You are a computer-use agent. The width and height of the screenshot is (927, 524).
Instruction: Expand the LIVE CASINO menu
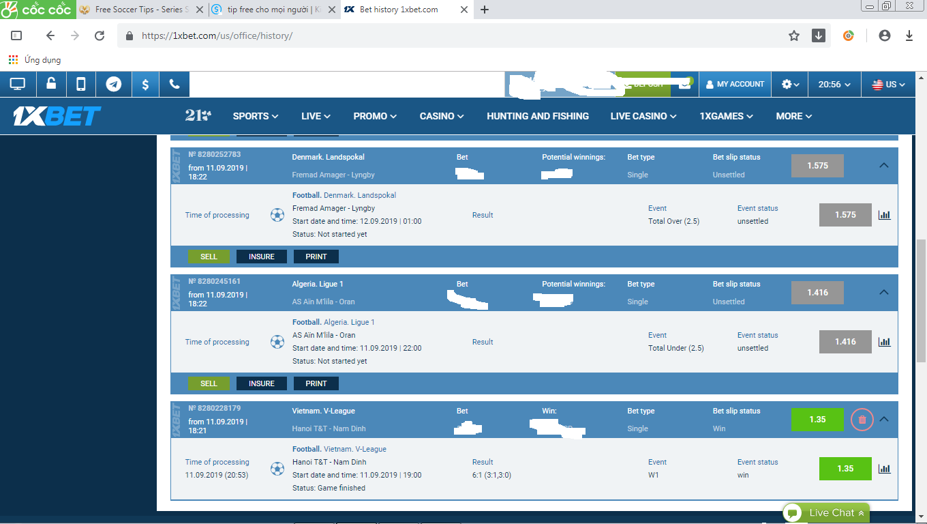643,116
